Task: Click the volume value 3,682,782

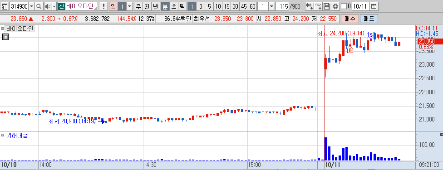Action: [97, 19]
